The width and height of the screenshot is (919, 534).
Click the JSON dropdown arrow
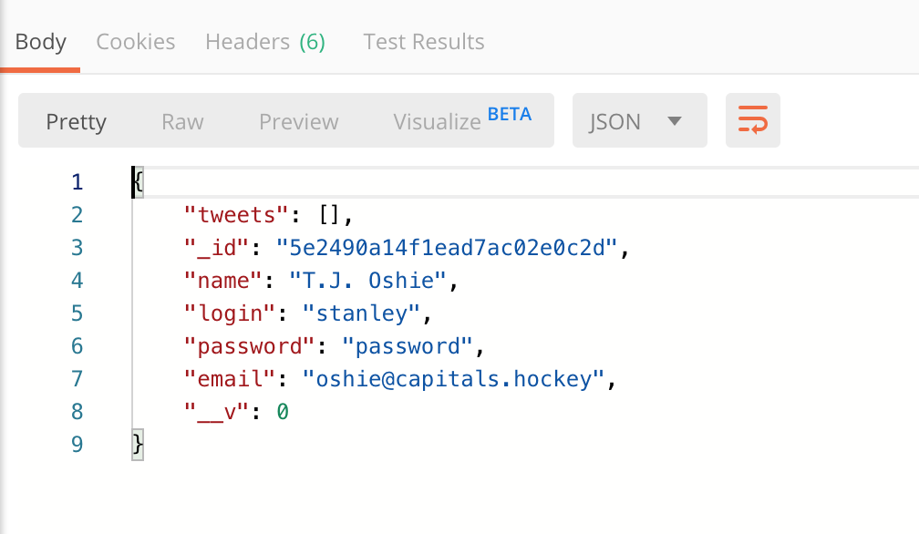click(x=676, y=121)
